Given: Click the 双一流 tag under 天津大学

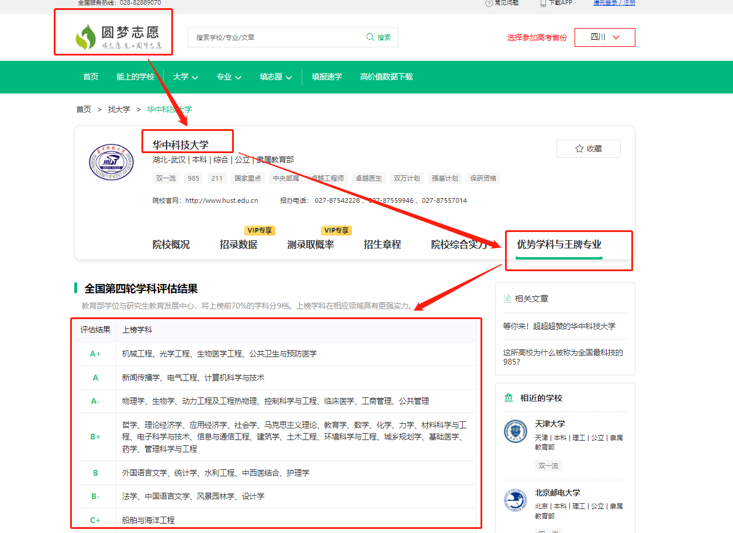Looking at the screenshot, I should pyautogui.click(x=548, y=466).
